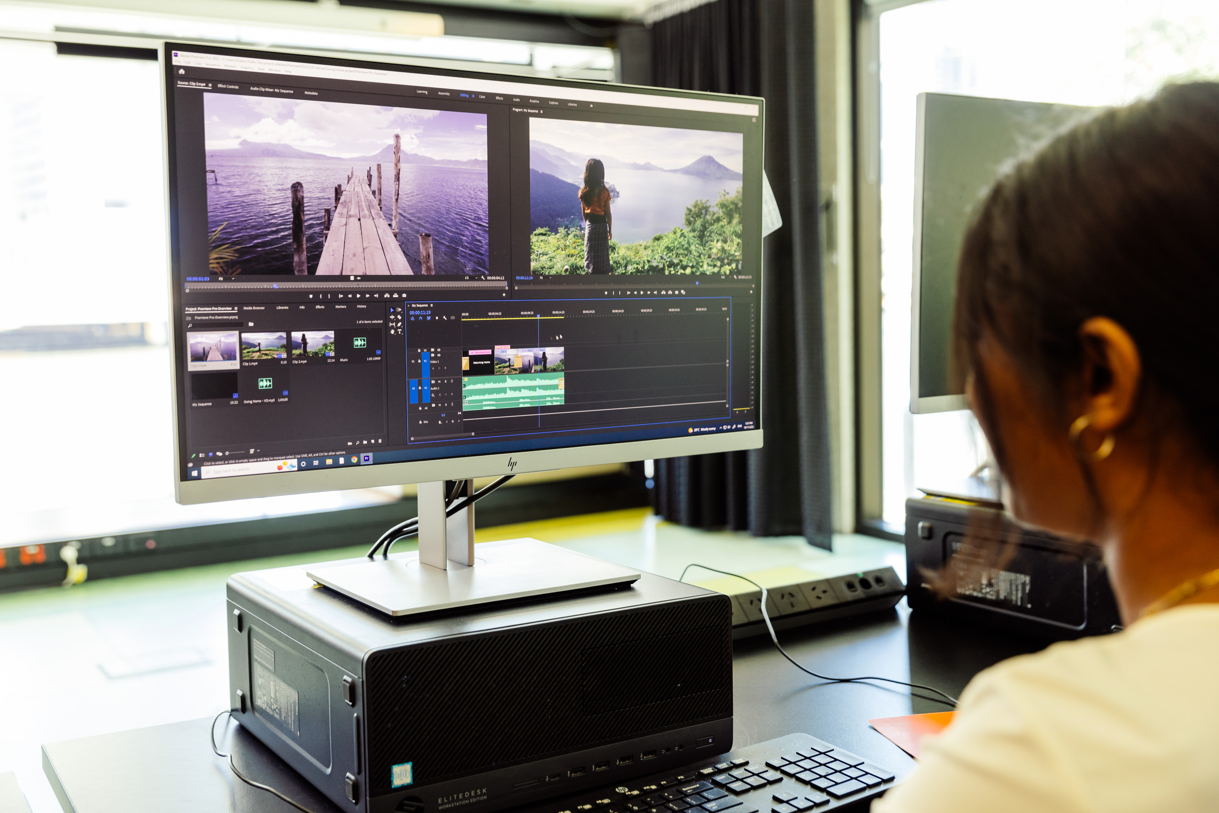Screen dimensions: 1219x813
Task: Mute the Audio 1 track
Action: [439, 382]
